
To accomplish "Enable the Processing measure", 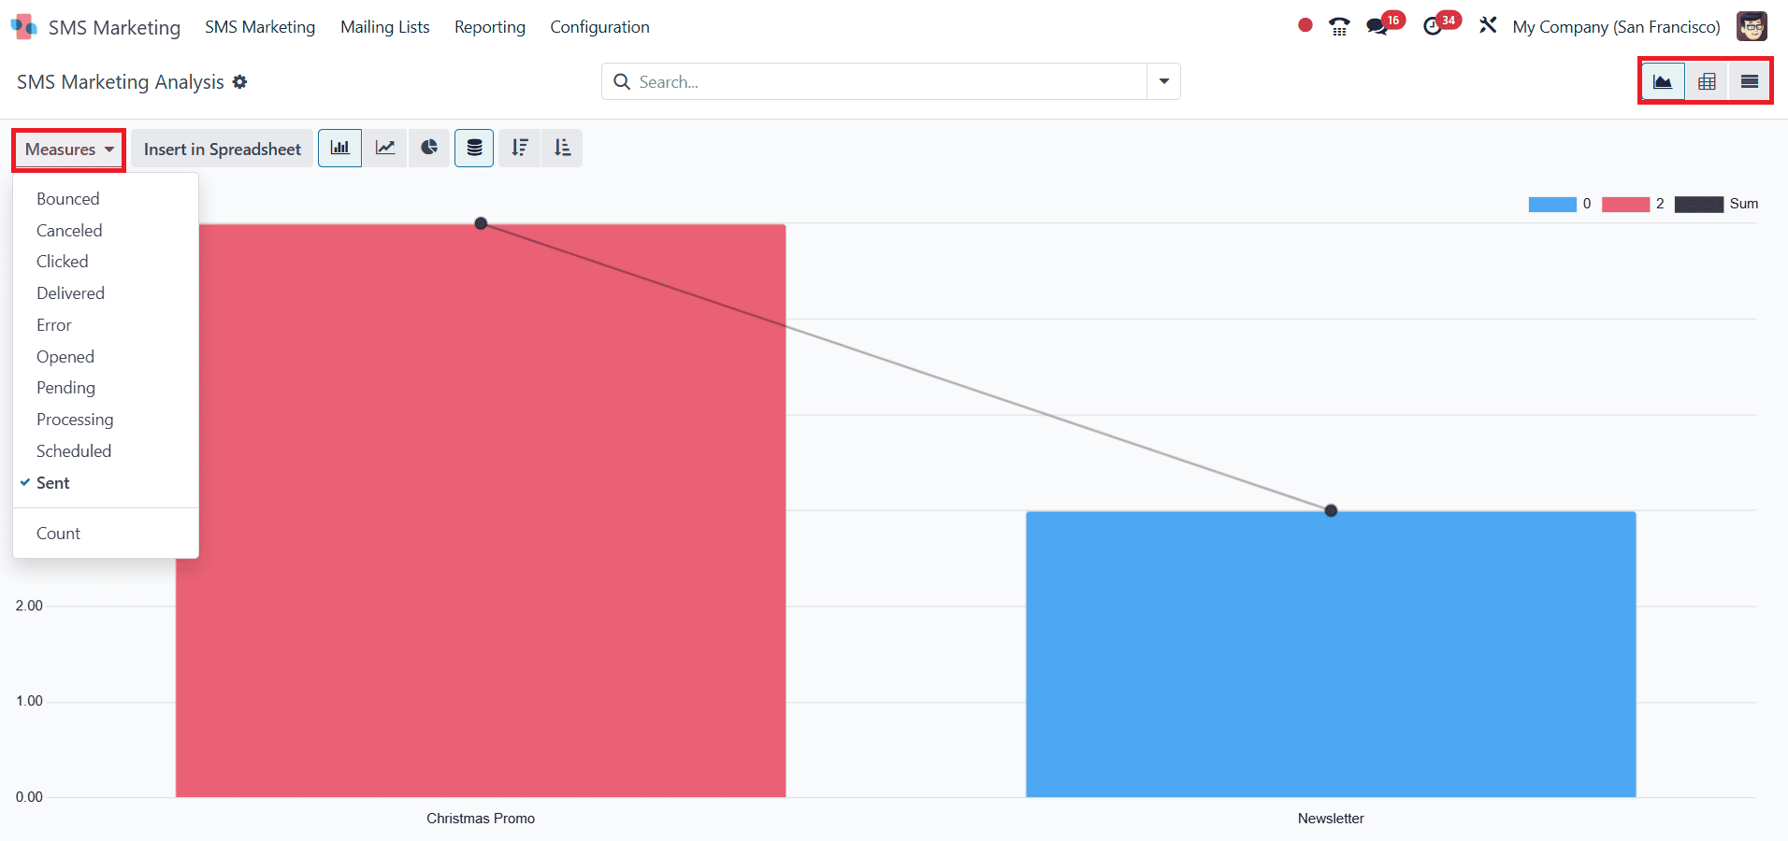I will point(106,420).
